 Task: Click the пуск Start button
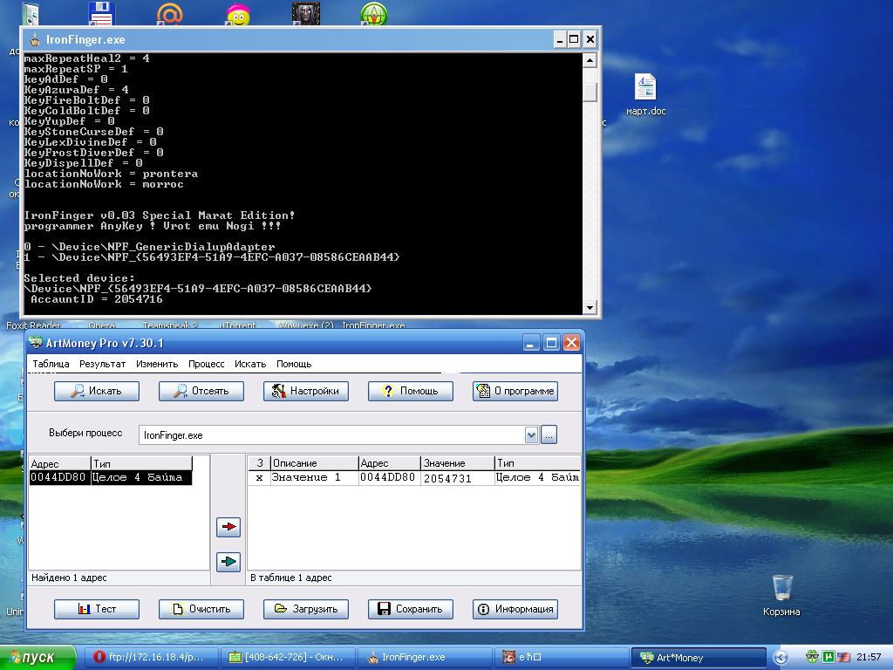click(x=37, y=658)
